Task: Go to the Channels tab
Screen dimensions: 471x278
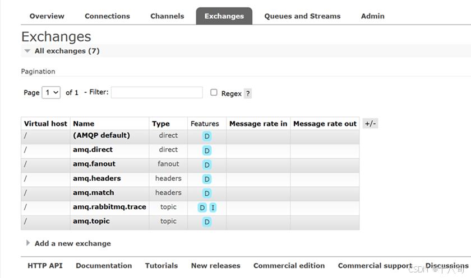Action: point(167,16)
